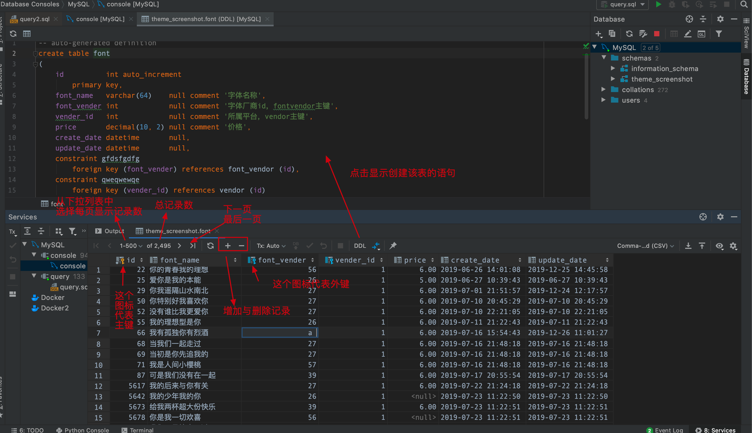This screenshot has width=752, height=433.
Task: Open the Comma-...d (CSV) extractor dropdown
Action: coord(645,246)
